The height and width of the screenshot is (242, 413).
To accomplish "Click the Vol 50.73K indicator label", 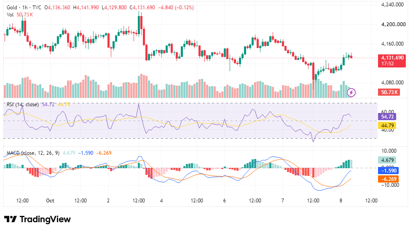I will (20, 15).
